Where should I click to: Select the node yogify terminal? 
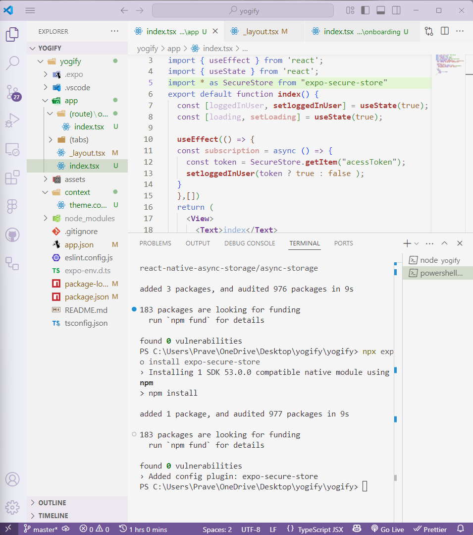(437, 260)
